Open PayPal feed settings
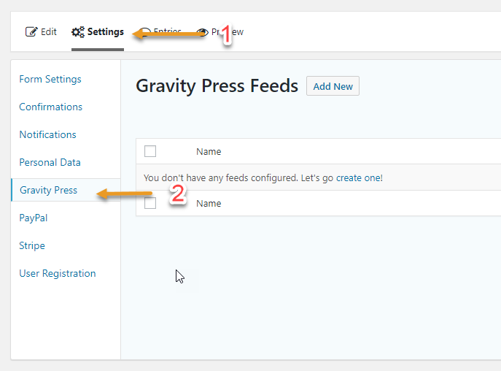The image size is (501, 371). [34, 218]
